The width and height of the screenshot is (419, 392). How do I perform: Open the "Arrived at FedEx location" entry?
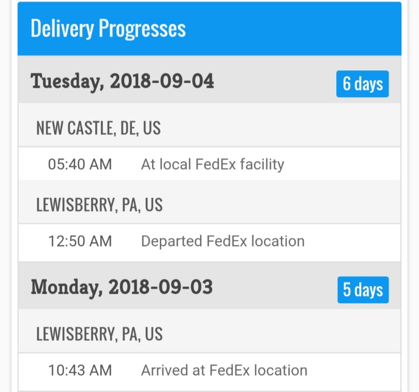tap(224, 370)
